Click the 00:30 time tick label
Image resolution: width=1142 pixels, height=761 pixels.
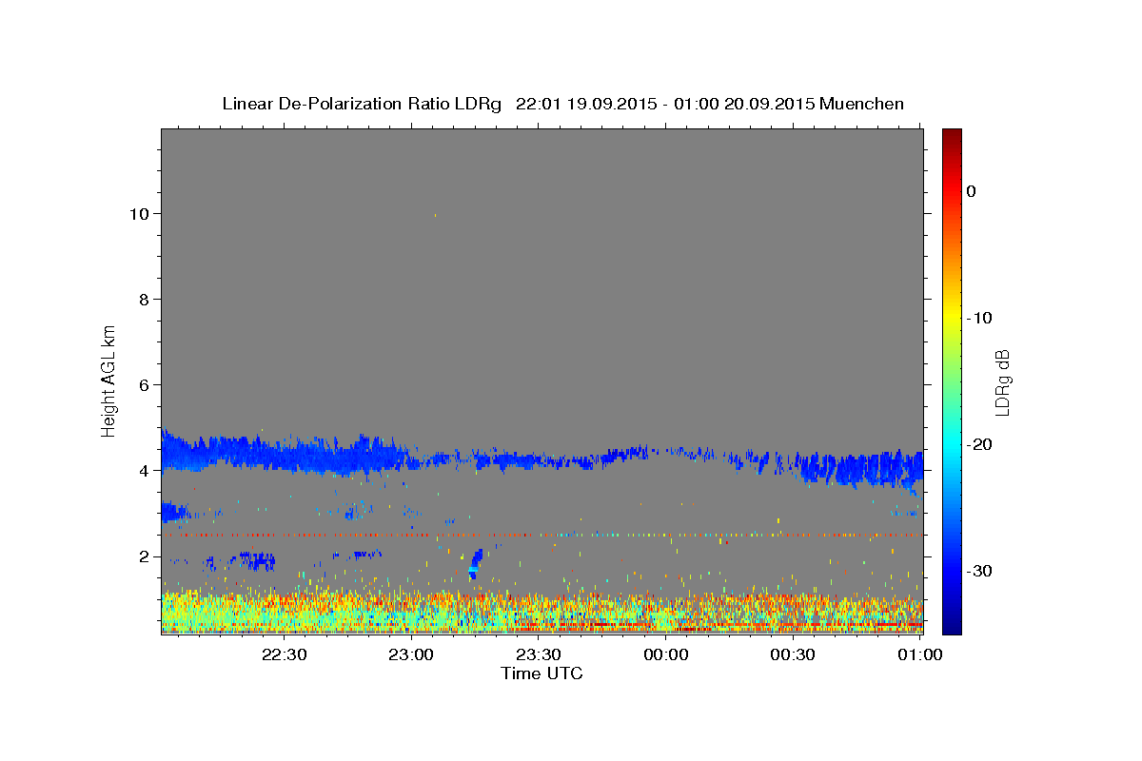(793, 654)
